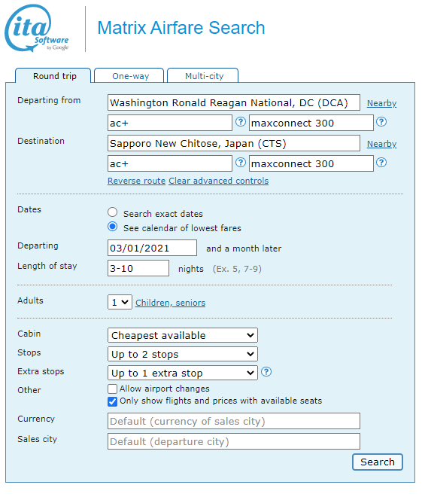425x497 pixels.
Task: Select See calendar of lowest fares option
Action: (x=112, y=227)
